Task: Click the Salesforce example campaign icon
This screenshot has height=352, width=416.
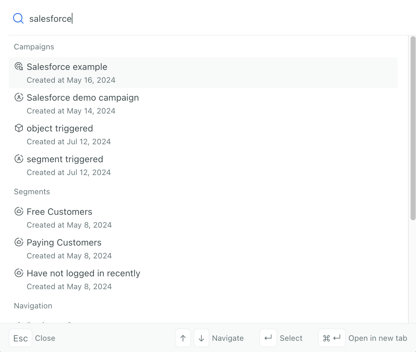Action: pyautogui.click(x=19, y=67)
